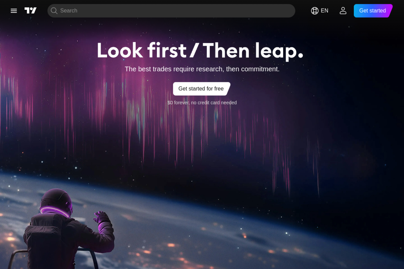Click the astronaut's raised purple glove
Image resolution: width=404 pixels, height=269 pixels.
(102, 218)
